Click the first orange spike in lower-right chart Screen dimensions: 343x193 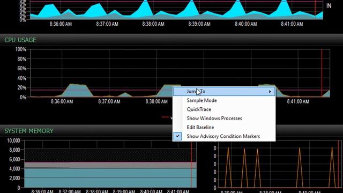click(x=228, y=167)
